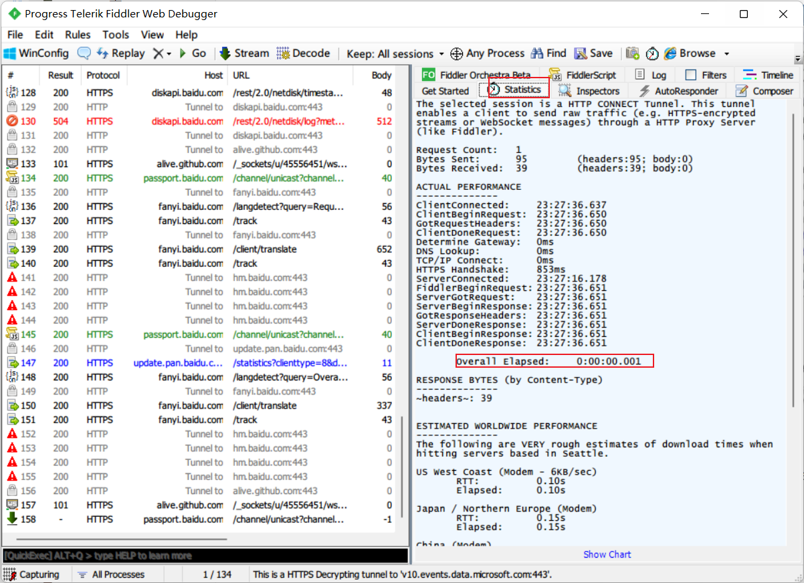Click the comment speech bubble icon
The height and width of the screenshot is (583, 804).
84,53
